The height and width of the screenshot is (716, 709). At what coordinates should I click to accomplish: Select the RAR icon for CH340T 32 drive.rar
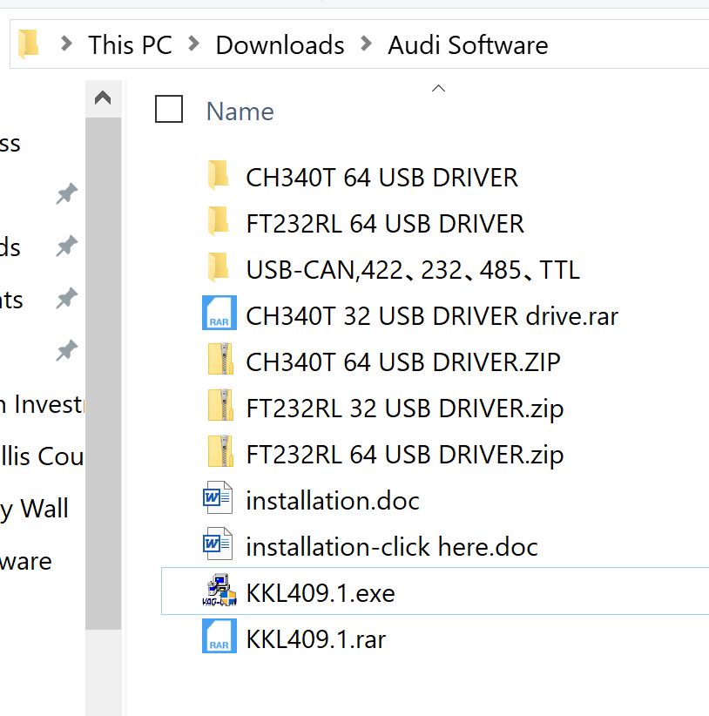(219, 313)
